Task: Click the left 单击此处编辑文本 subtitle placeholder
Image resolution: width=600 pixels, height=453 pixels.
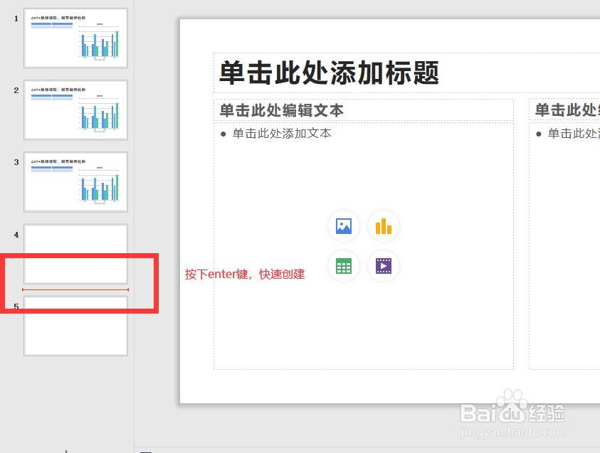Action: pyautogui.click(x=364, y=110)
